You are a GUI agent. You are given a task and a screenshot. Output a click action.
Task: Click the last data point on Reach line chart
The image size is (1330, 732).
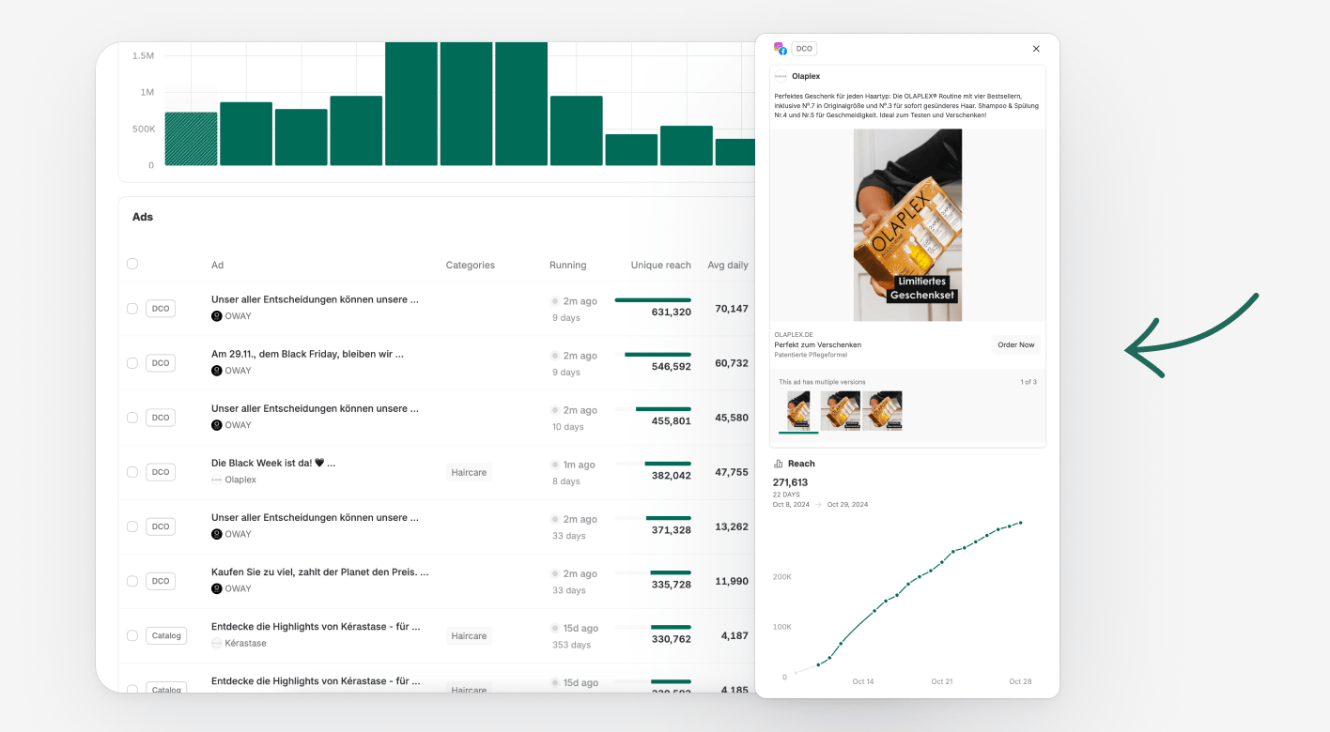tap(1020, 523)
